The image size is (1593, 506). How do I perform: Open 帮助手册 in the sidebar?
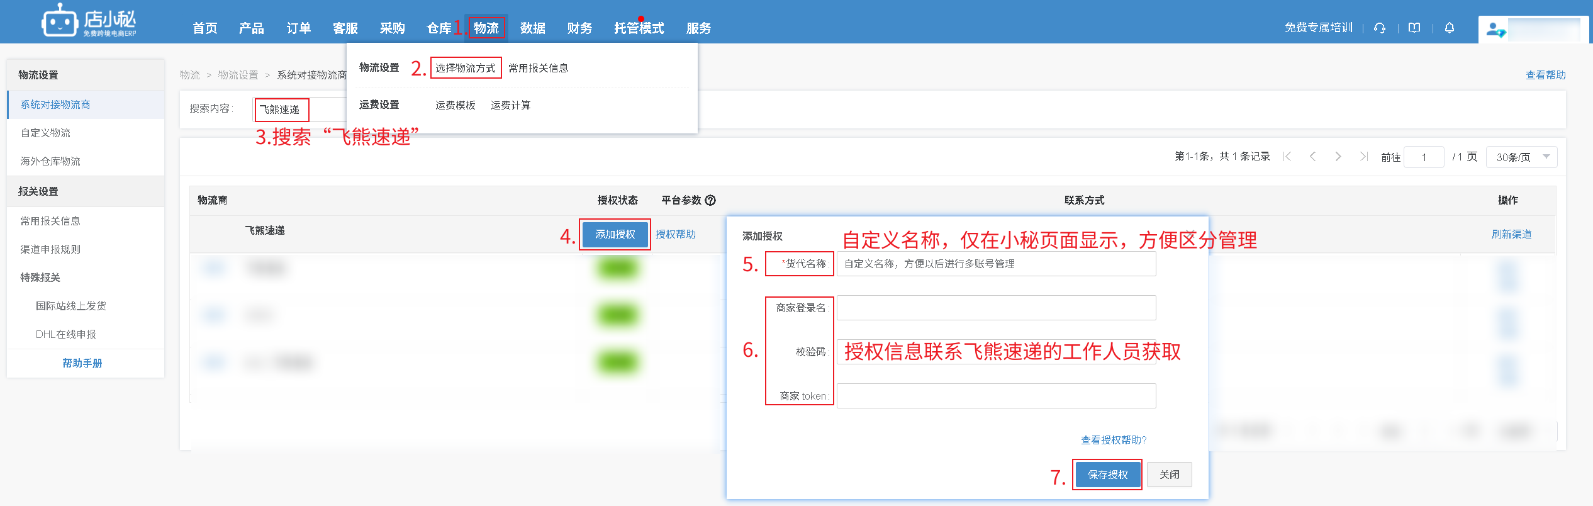coord(82,363)
